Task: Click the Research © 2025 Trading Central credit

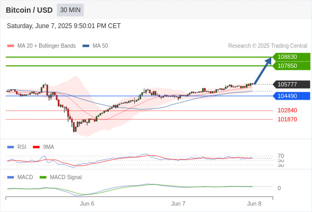Action: tap(268, 46)
